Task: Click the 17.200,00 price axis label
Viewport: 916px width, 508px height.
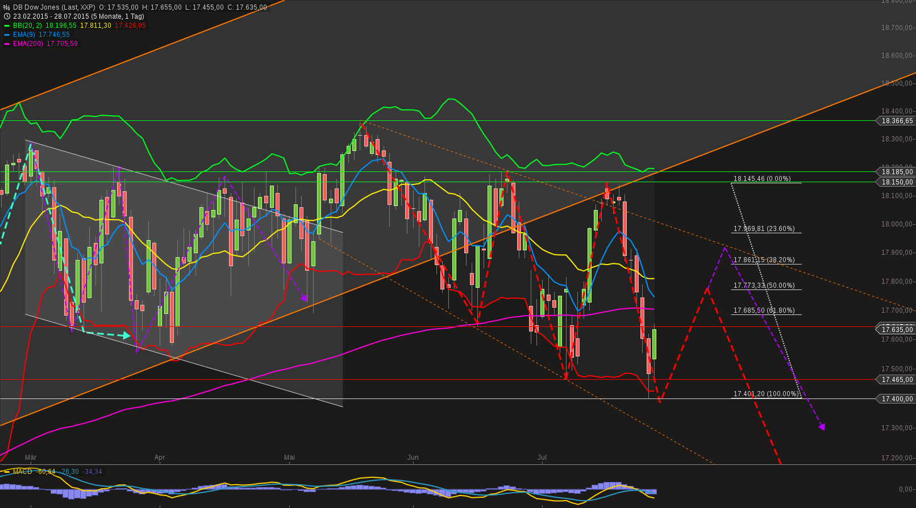Action: (x=897, y=458)
